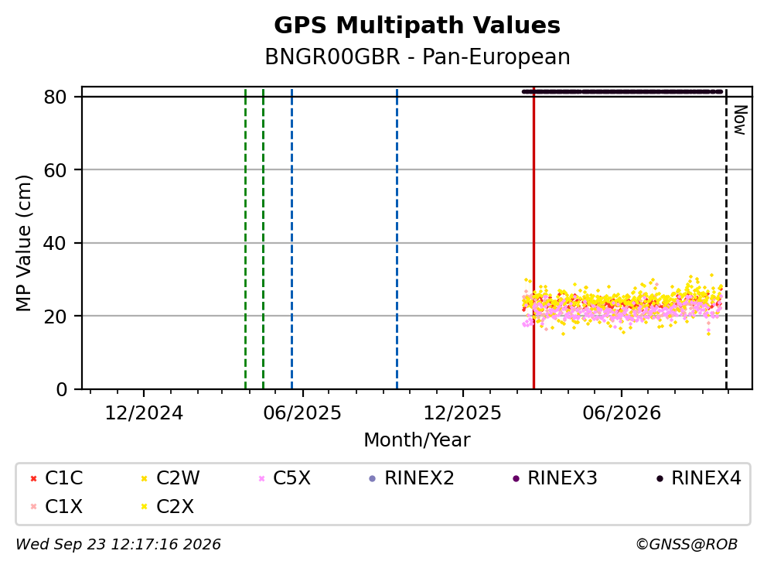Click the RINEX3 purple legend dot
The image size is (767, 568).
[516, 478]
